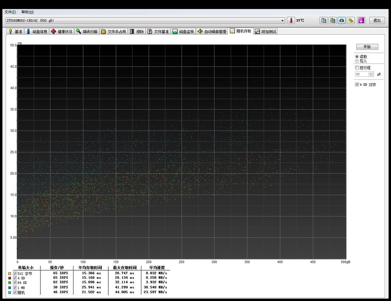Click the 25.941 ms average access value
Viewport: 391px width, 301px height.
91,287
